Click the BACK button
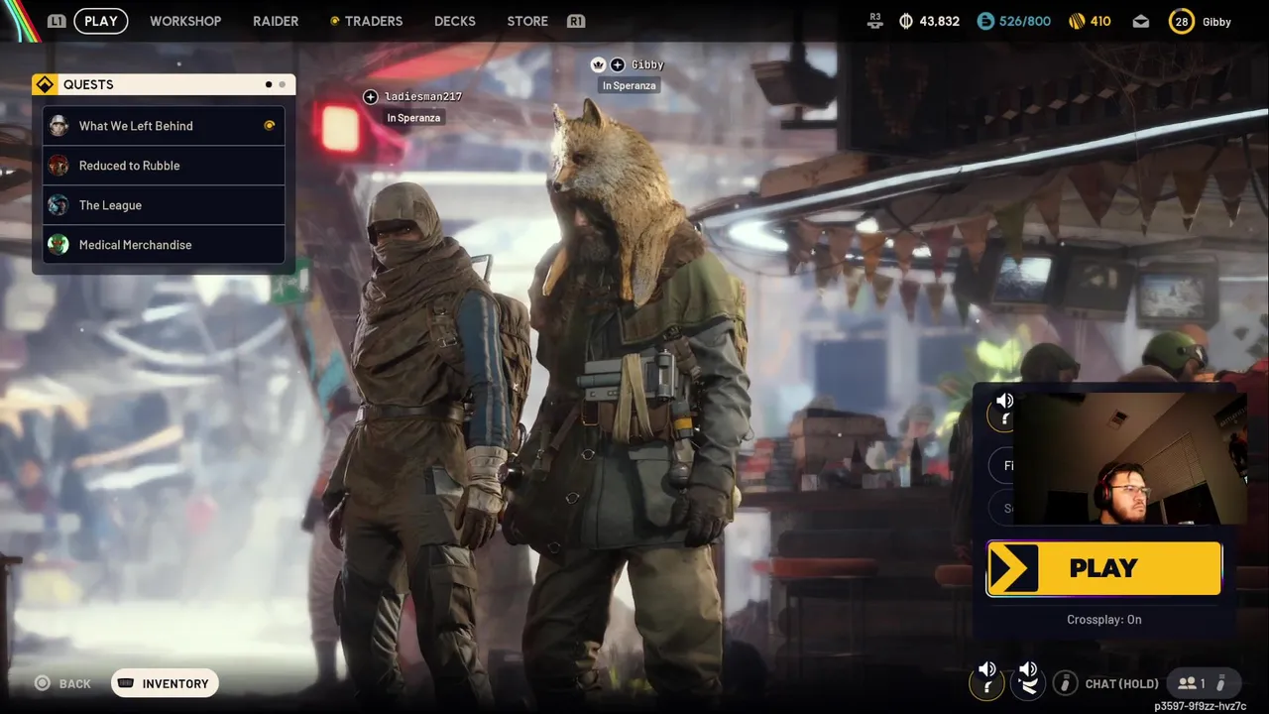Screen dimensions: 1269x714 [x=62, y=683]
